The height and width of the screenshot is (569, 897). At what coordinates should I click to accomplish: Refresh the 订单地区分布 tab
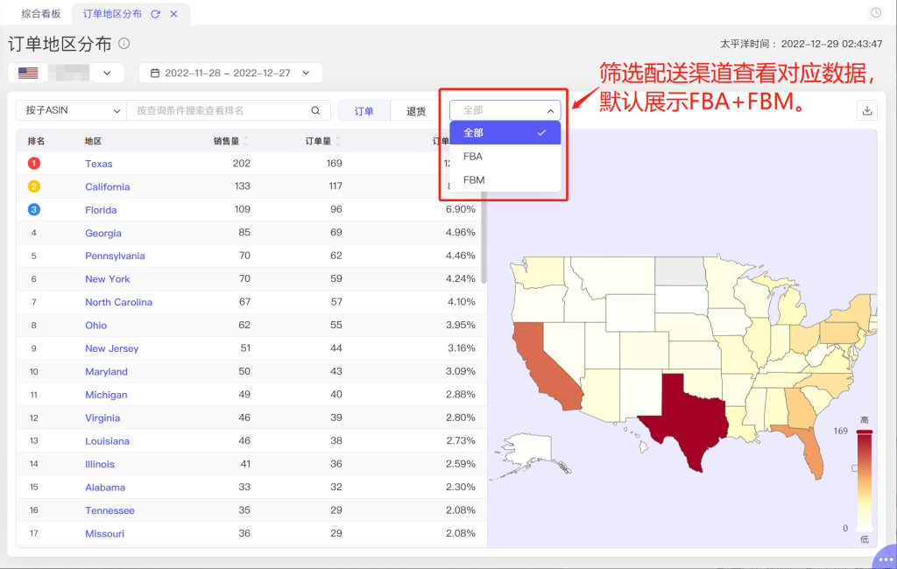(155, 14)
